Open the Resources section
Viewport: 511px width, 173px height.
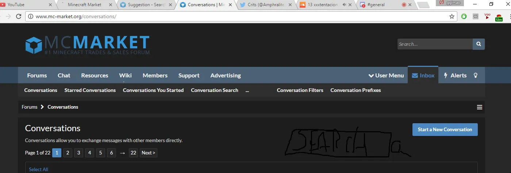click(95, 75)
